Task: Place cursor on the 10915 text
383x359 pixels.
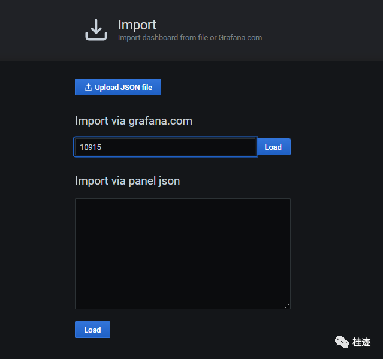Action: point(91,147)
